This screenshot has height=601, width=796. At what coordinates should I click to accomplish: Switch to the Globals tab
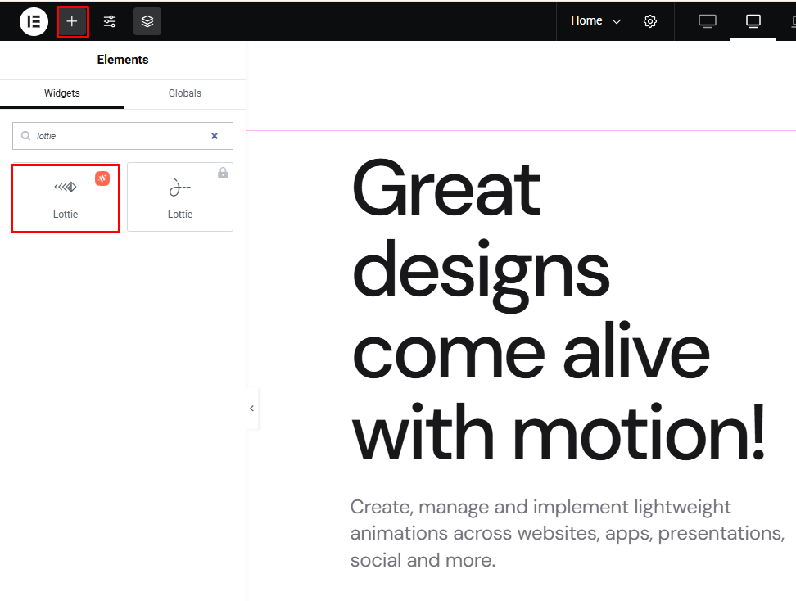(185, 93)
